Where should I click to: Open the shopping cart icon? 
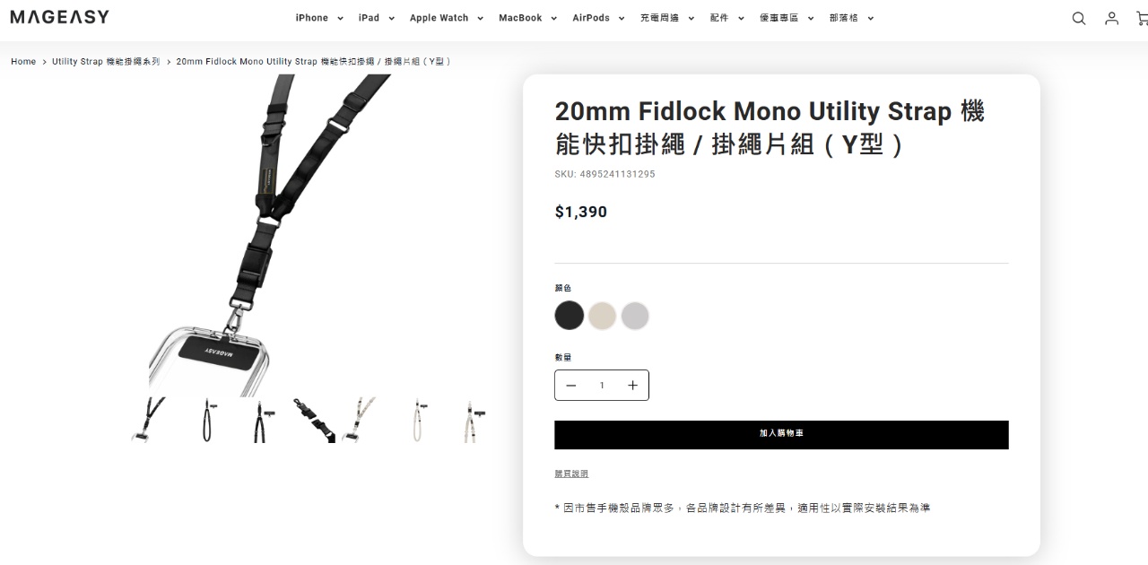[x=1143, y=18]
